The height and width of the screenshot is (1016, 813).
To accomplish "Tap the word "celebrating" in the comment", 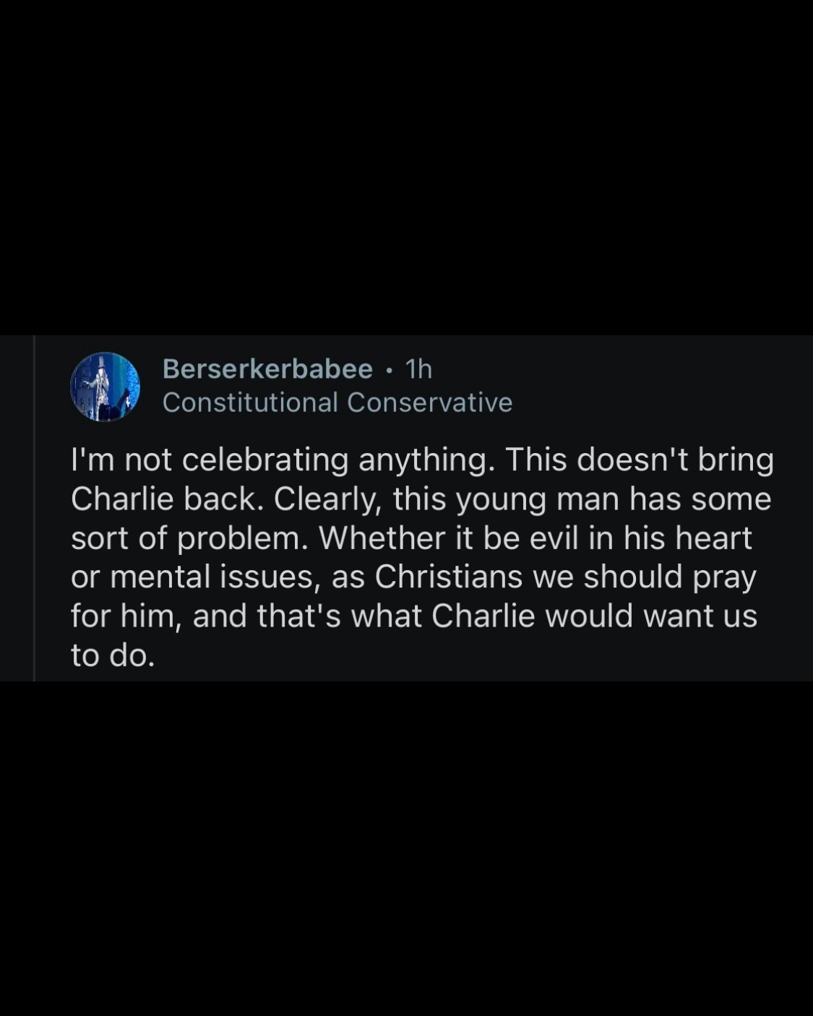I will (x=266, y=460).
